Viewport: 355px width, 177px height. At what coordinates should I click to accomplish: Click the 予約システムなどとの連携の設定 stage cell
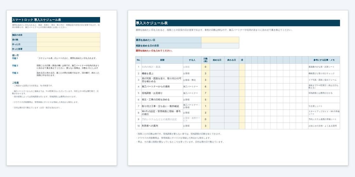[x=162, y=119]
